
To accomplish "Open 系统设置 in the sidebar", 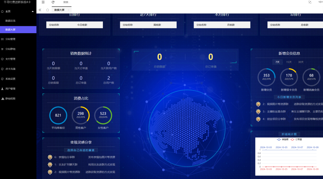I will point(10,79).
